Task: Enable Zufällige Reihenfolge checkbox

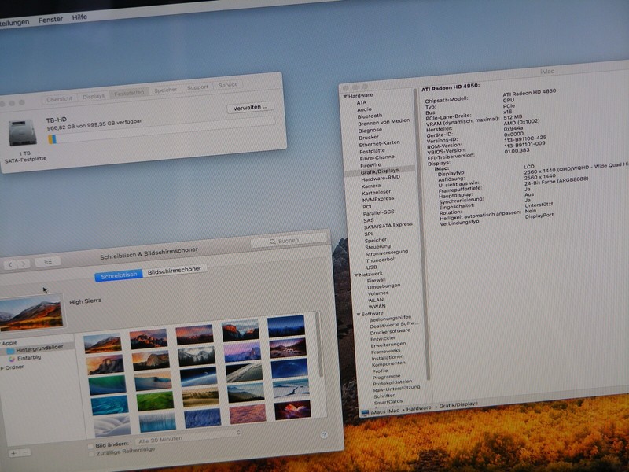Action: pos(91,454)
